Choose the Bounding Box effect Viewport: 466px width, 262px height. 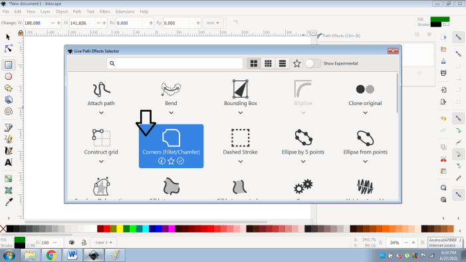point(241,94)
